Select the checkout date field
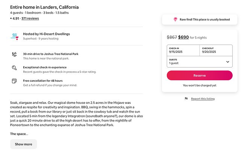The width and height of the screenshot is (245, 150). point(216,50)
